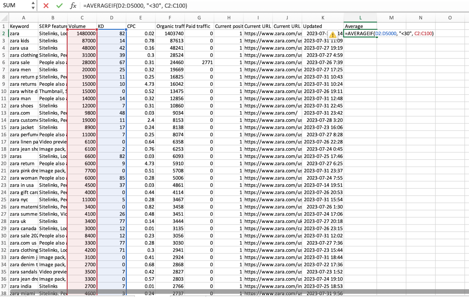The image size is (469, 297).
Task: Select column D header
Action: (111, 18)
